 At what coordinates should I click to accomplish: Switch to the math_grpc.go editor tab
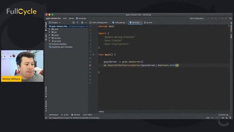(119, 22)
